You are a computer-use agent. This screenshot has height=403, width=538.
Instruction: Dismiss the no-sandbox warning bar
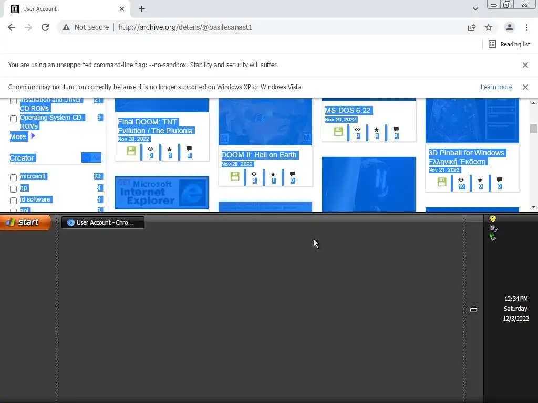click(525, 65)
